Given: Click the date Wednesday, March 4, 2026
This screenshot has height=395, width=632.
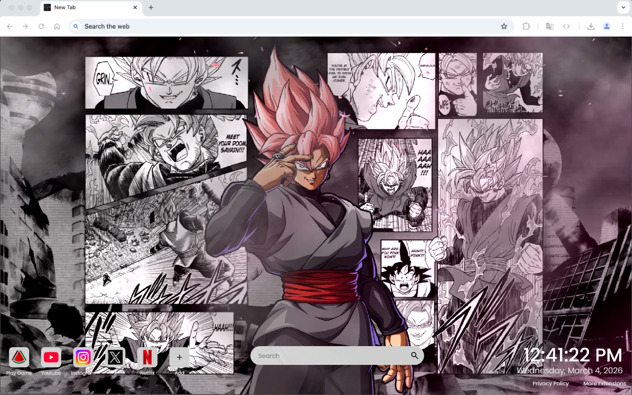Looking at the screenshot, I should point(569,370).
